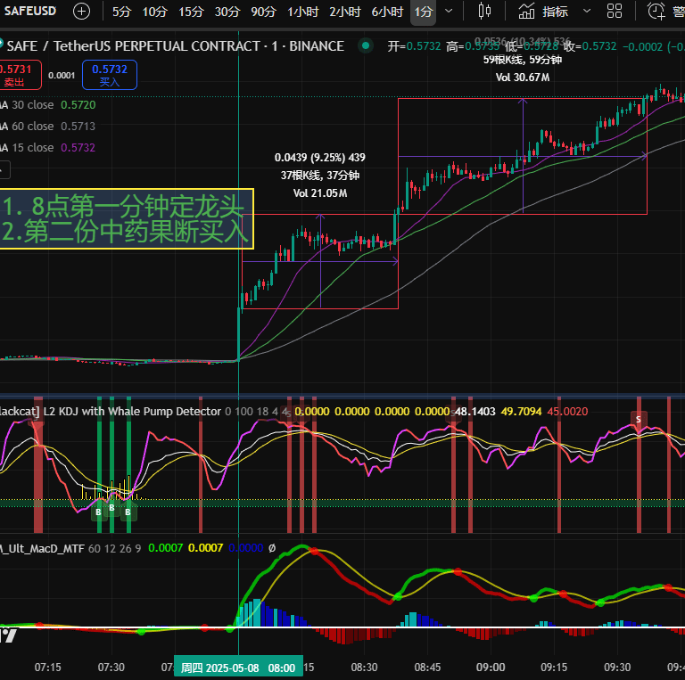The width and height of the screenshot is (685, 680).
Task: Add a symbol to compare with plus icon
Action: coord(81,12)
